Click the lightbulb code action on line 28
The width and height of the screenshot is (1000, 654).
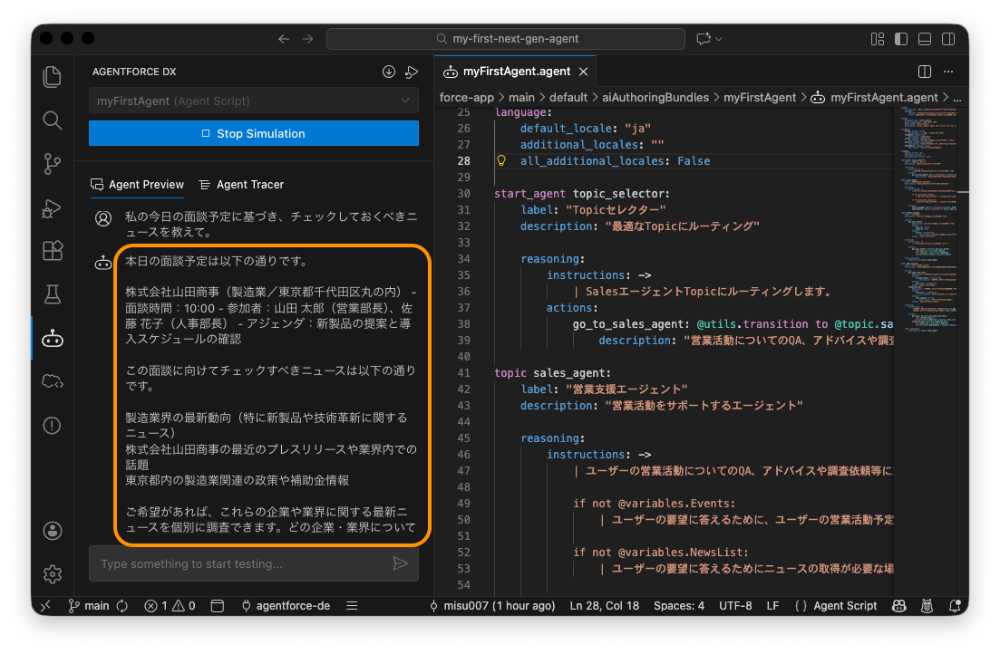[x=501, y=160]
